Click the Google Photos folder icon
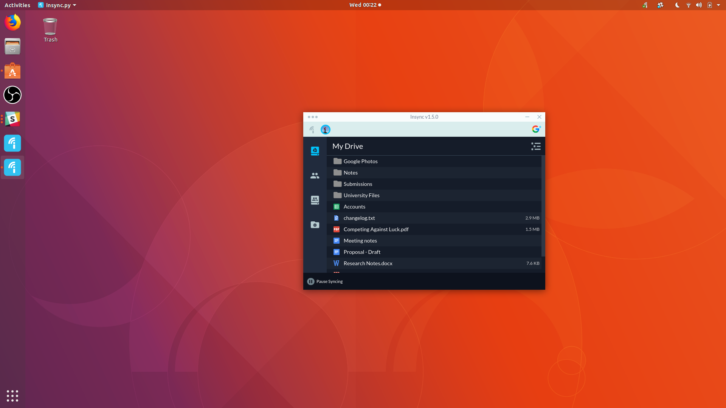Viewport: 726px width, 408px height. coord(337,161)
